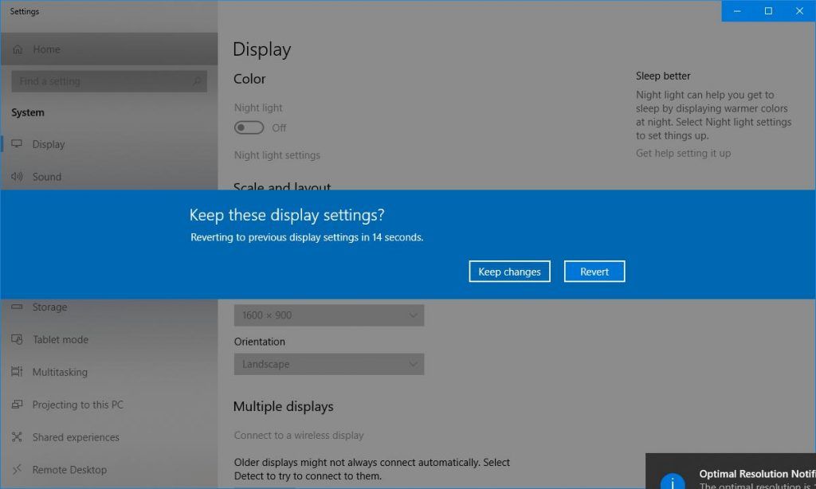Open Night light settings
Viewport: 816px width, 489px height.
[x=277, y=155]
